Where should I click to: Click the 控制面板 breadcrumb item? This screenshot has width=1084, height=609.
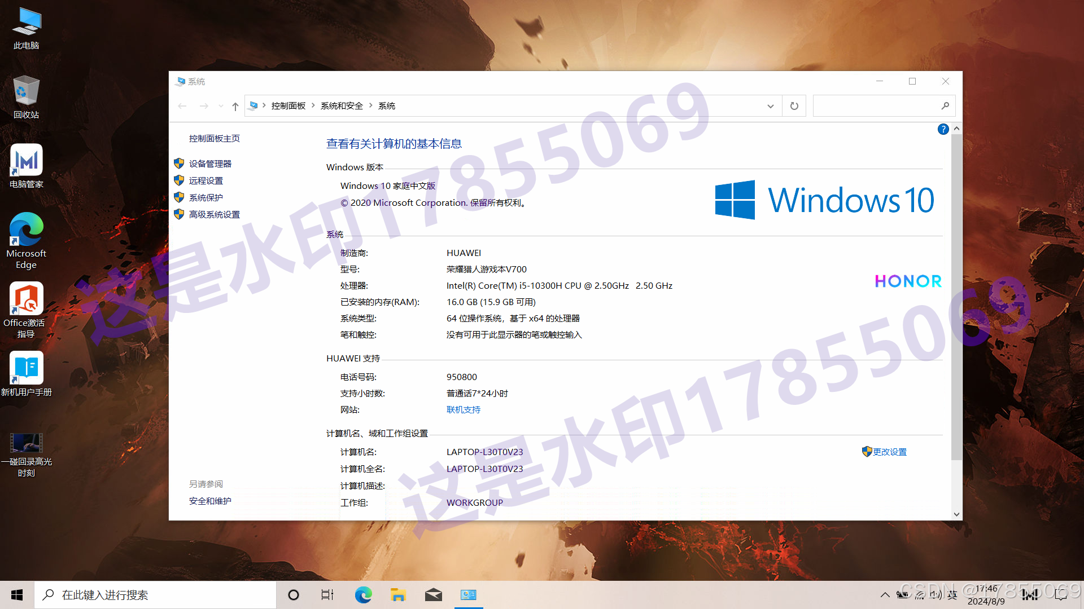pos(288,106)
